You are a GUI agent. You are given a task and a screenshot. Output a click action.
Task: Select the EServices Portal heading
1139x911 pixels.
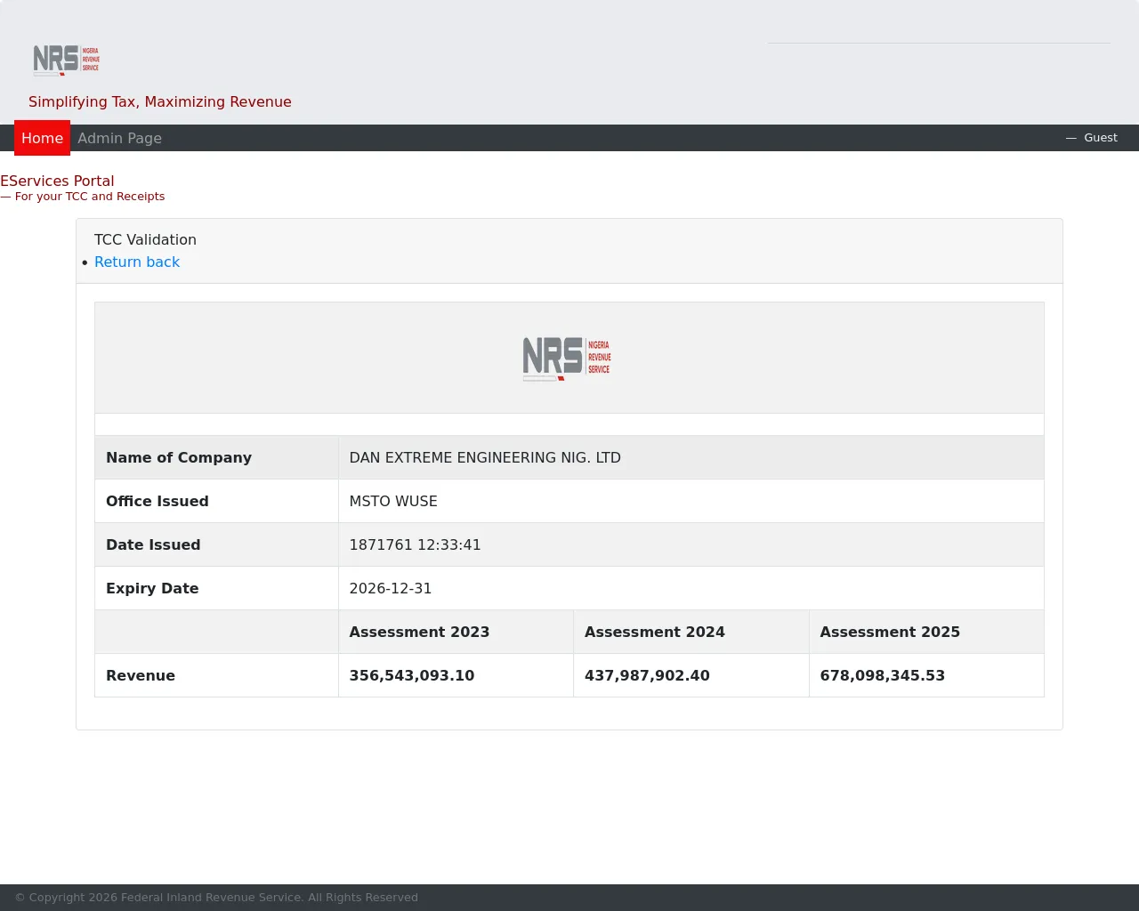[x=57, y=181]
